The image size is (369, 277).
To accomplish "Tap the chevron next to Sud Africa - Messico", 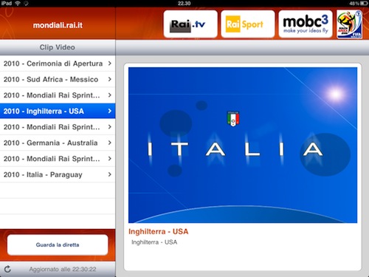I will click(110, 79).
